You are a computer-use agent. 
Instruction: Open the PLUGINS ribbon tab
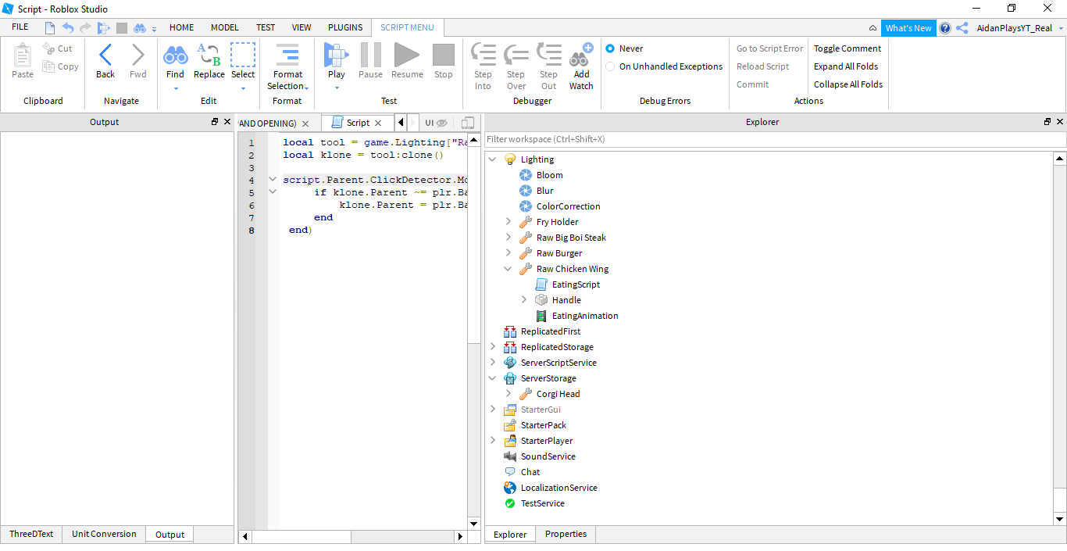click(345, 27)
